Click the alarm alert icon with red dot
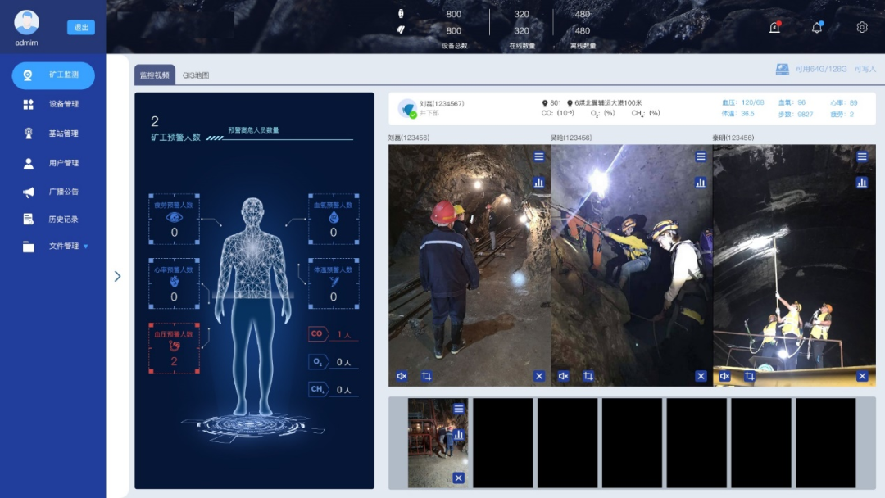The image size is (885, 498). 774,28
